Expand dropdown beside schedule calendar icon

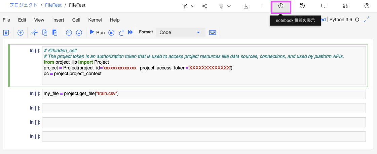tap(229, 6)
